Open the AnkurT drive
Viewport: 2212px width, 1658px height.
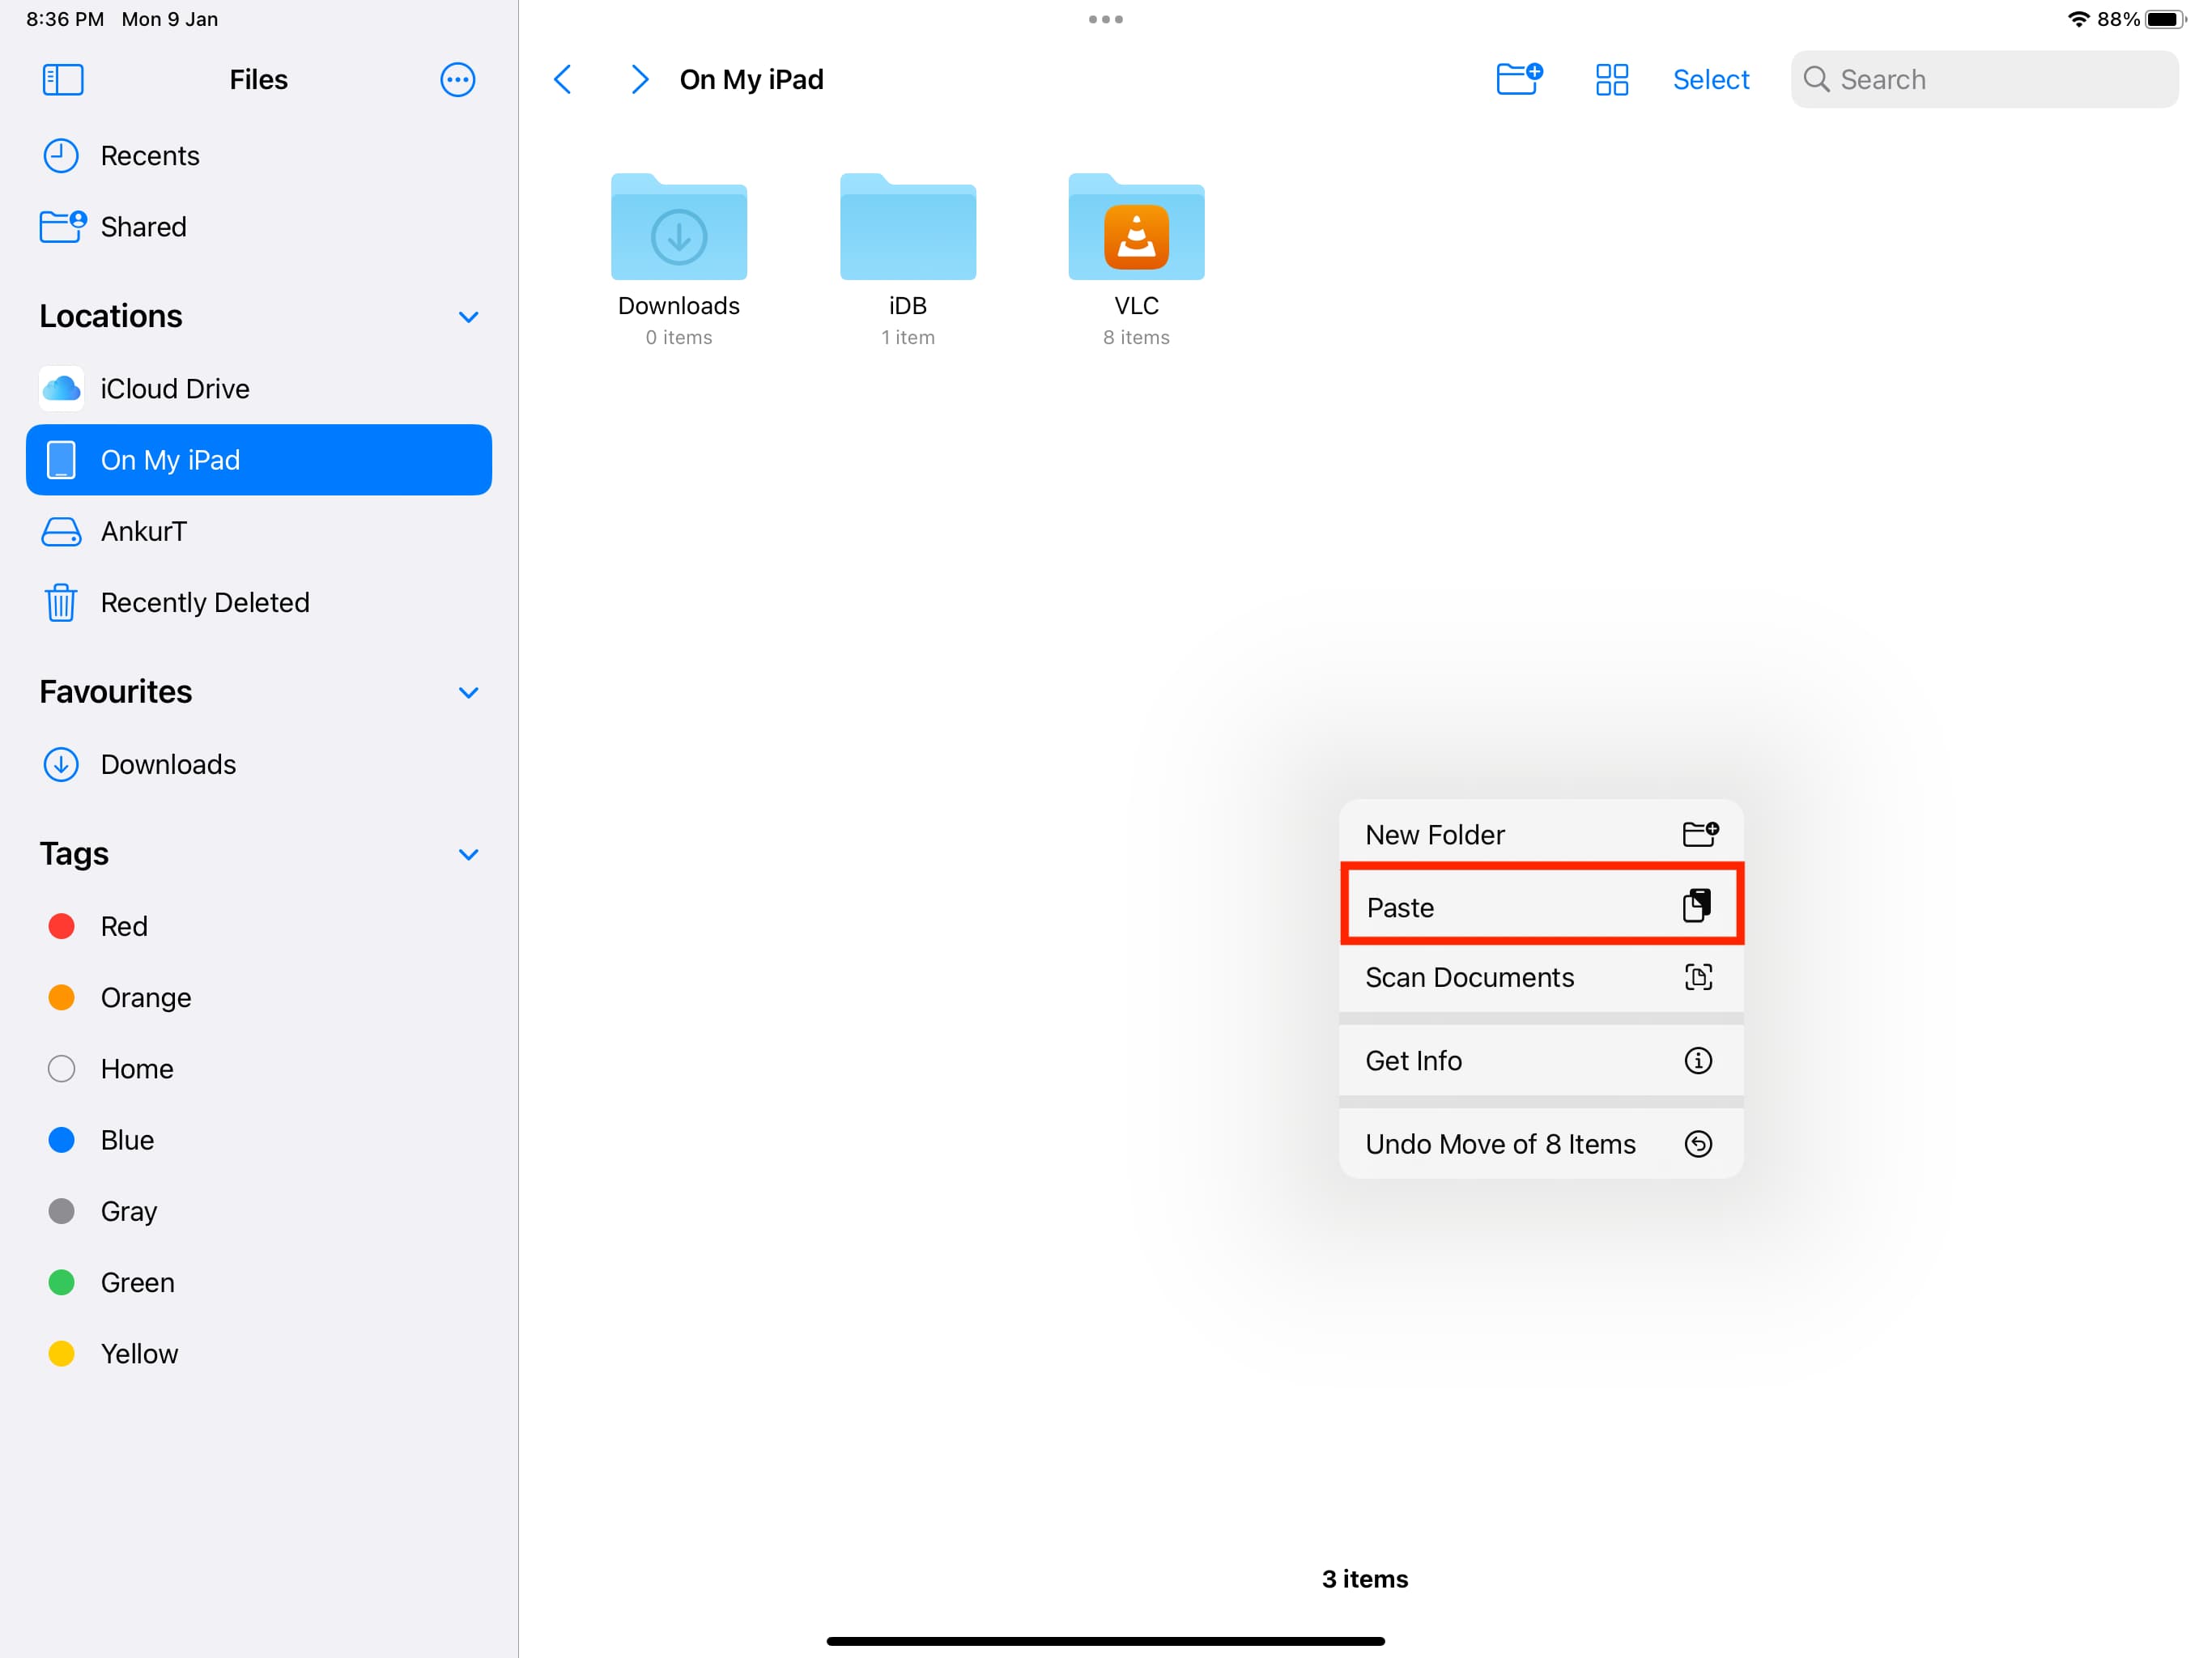258,531
